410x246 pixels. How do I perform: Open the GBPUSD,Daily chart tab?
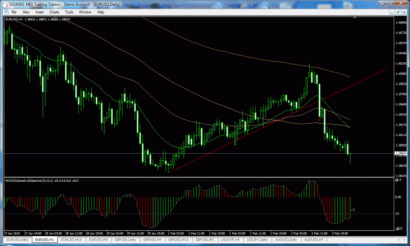tap(125, 239)
